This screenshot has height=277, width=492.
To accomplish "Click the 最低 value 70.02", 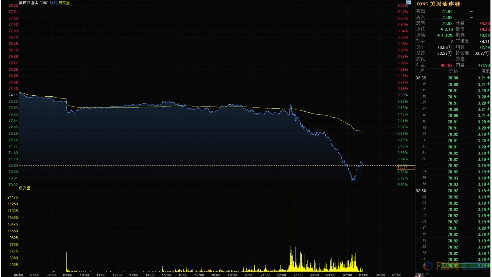I will pyautogui.click(x=484, y=35).
